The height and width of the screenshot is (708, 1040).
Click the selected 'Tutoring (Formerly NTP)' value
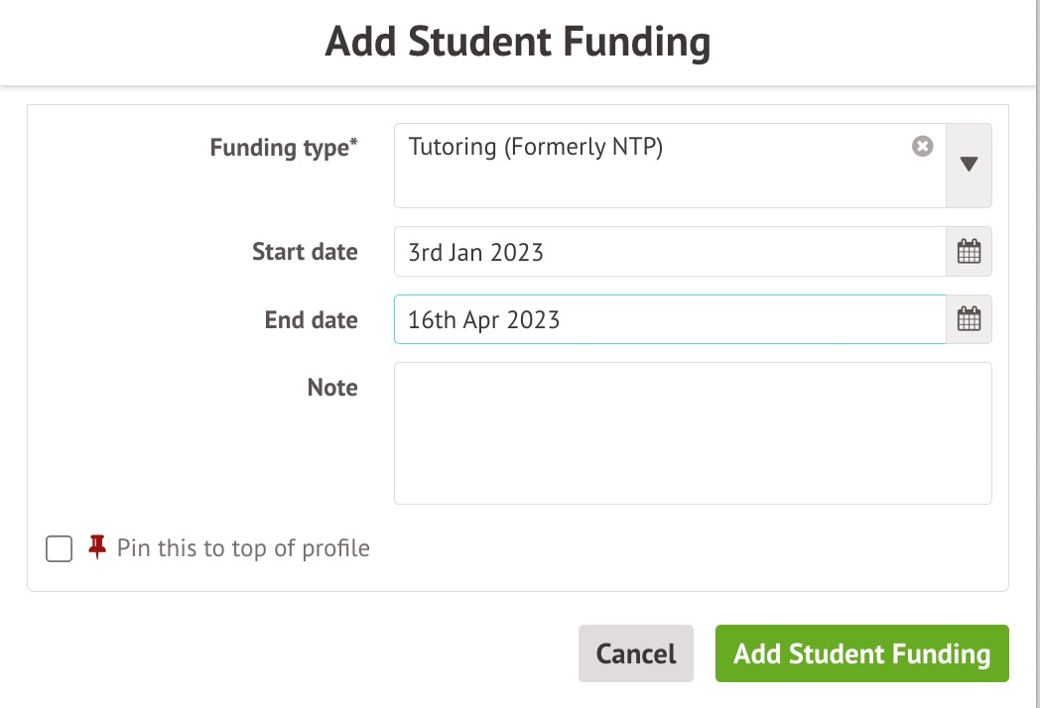point(535,148)
